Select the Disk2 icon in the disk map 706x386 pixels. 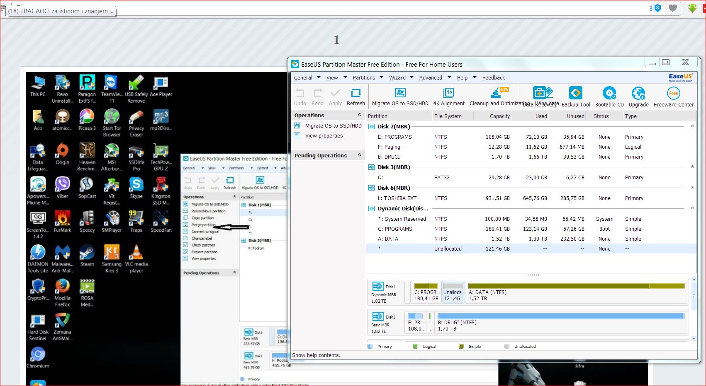click(378, 316)
